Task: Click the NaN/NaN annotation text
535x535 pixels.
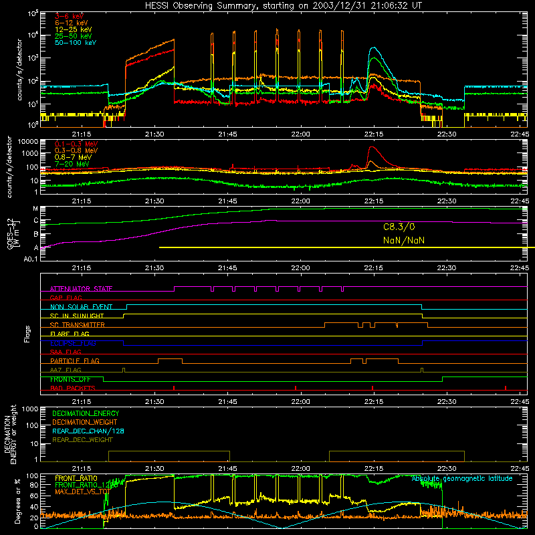Action: (404, 240)
